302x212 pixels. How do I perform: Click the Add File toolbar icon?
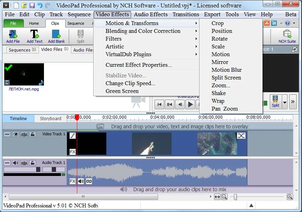tap(13, 36)
